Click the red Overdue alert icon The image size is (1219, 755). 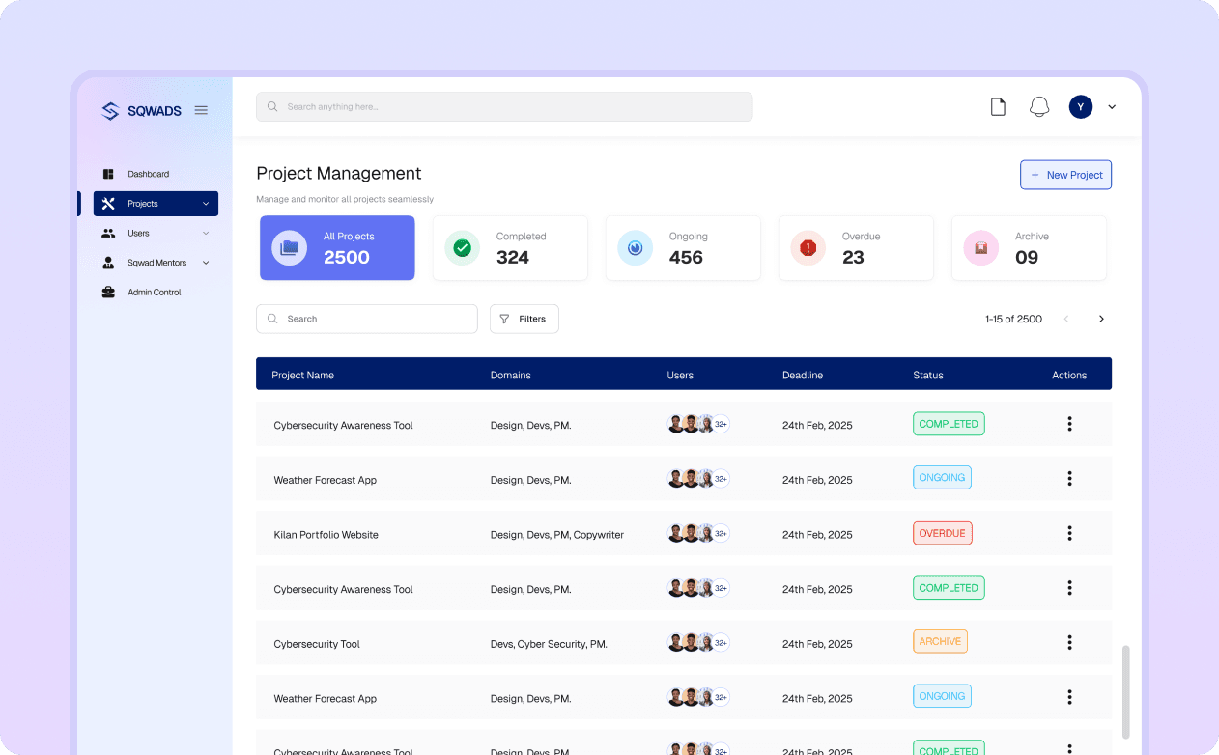coord(808,247)
